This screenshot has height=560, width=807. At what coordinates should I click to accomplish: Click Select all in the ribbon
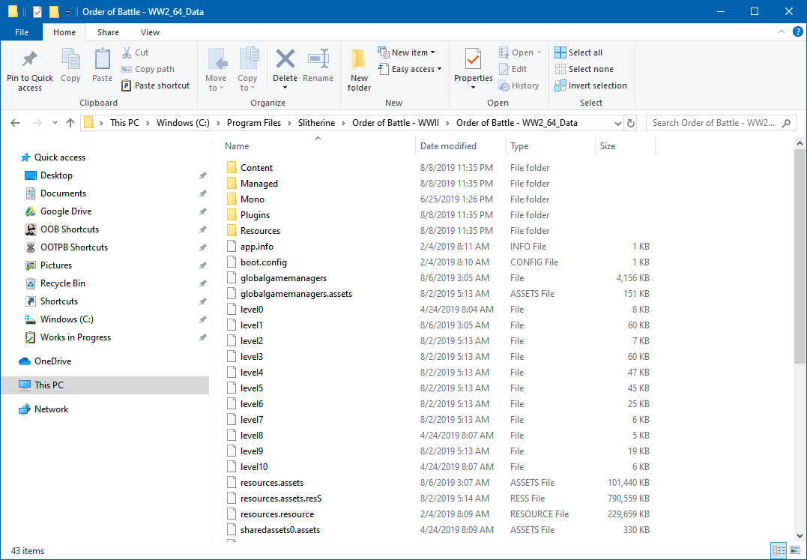(578, 52)
